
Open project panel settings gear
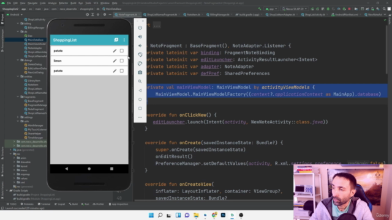tap(105, 15)
